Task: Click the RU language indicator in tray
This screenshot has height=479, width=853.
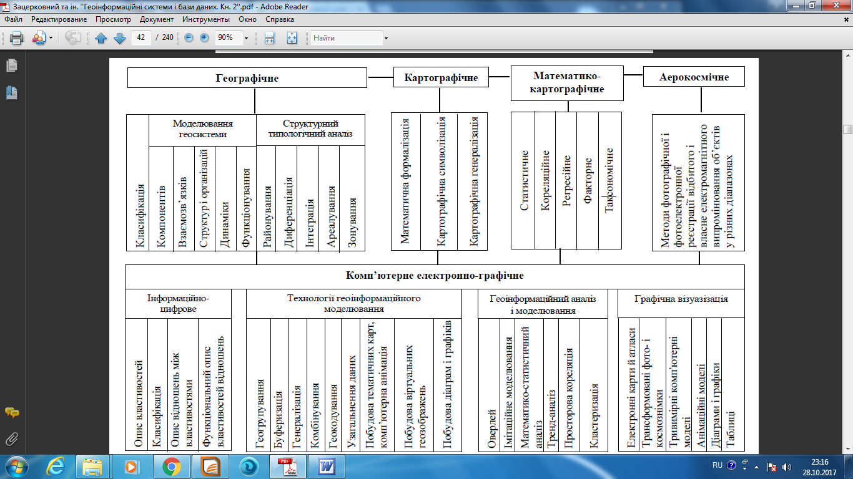Action: click(717, 465)
